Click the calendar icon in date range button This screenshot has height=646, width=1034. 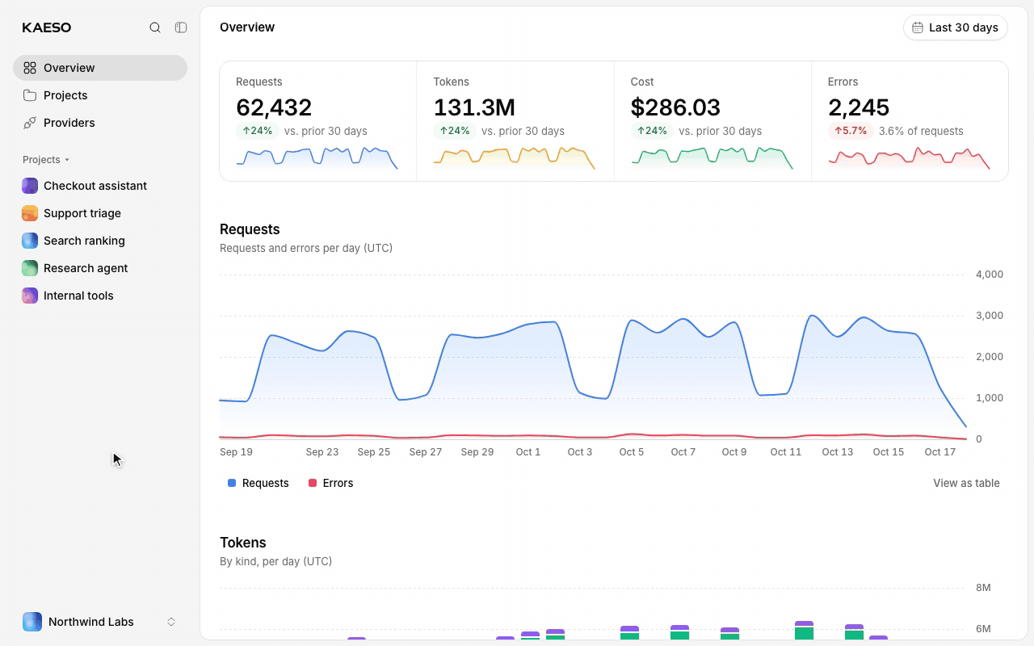[918, 27]
